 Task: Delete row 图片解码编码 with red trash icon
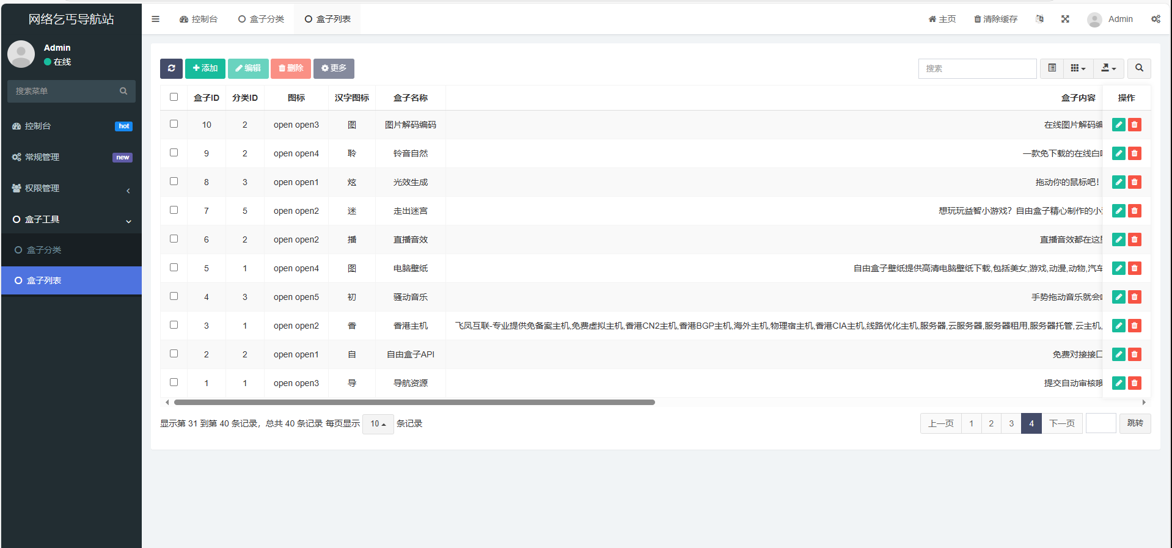pyautogui.click(x=1135, y=125)
